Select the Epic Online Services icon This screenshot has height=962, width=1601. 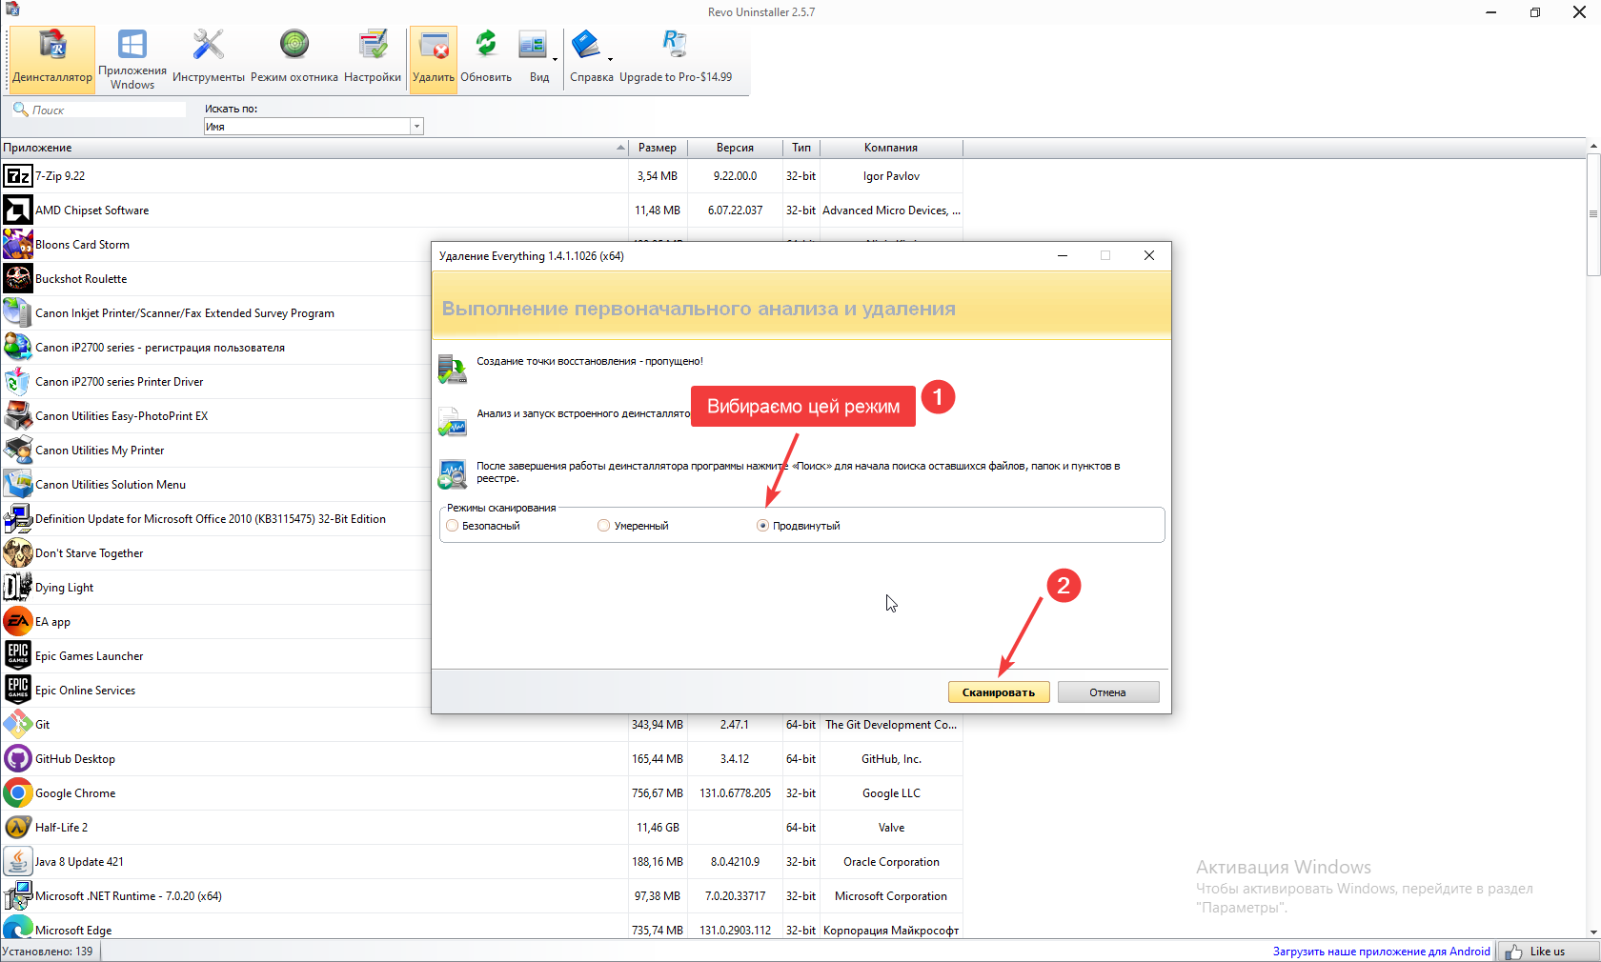click(x=18, y=691)
